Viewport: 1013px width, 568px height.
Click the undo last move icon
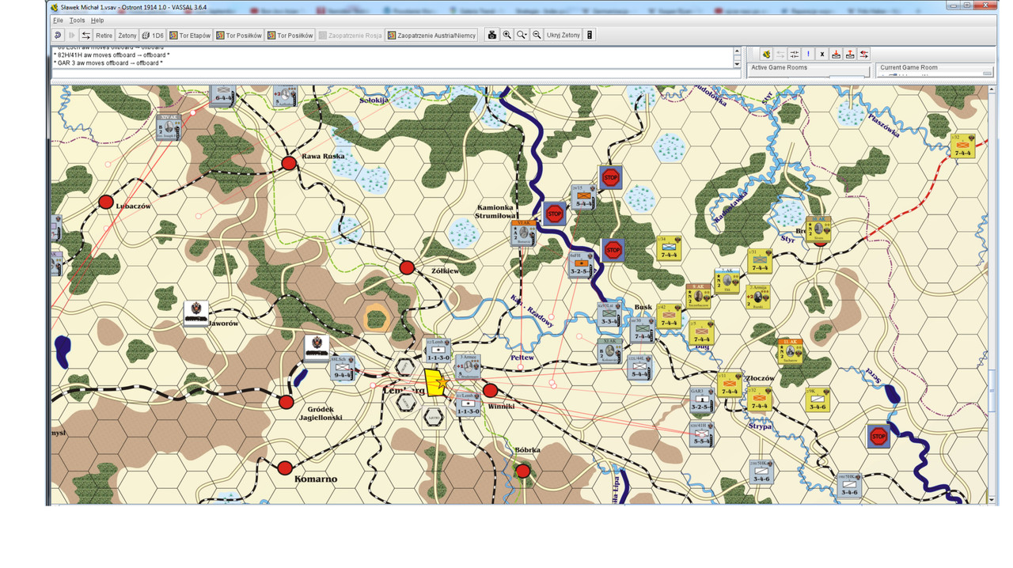pos(57,35)
